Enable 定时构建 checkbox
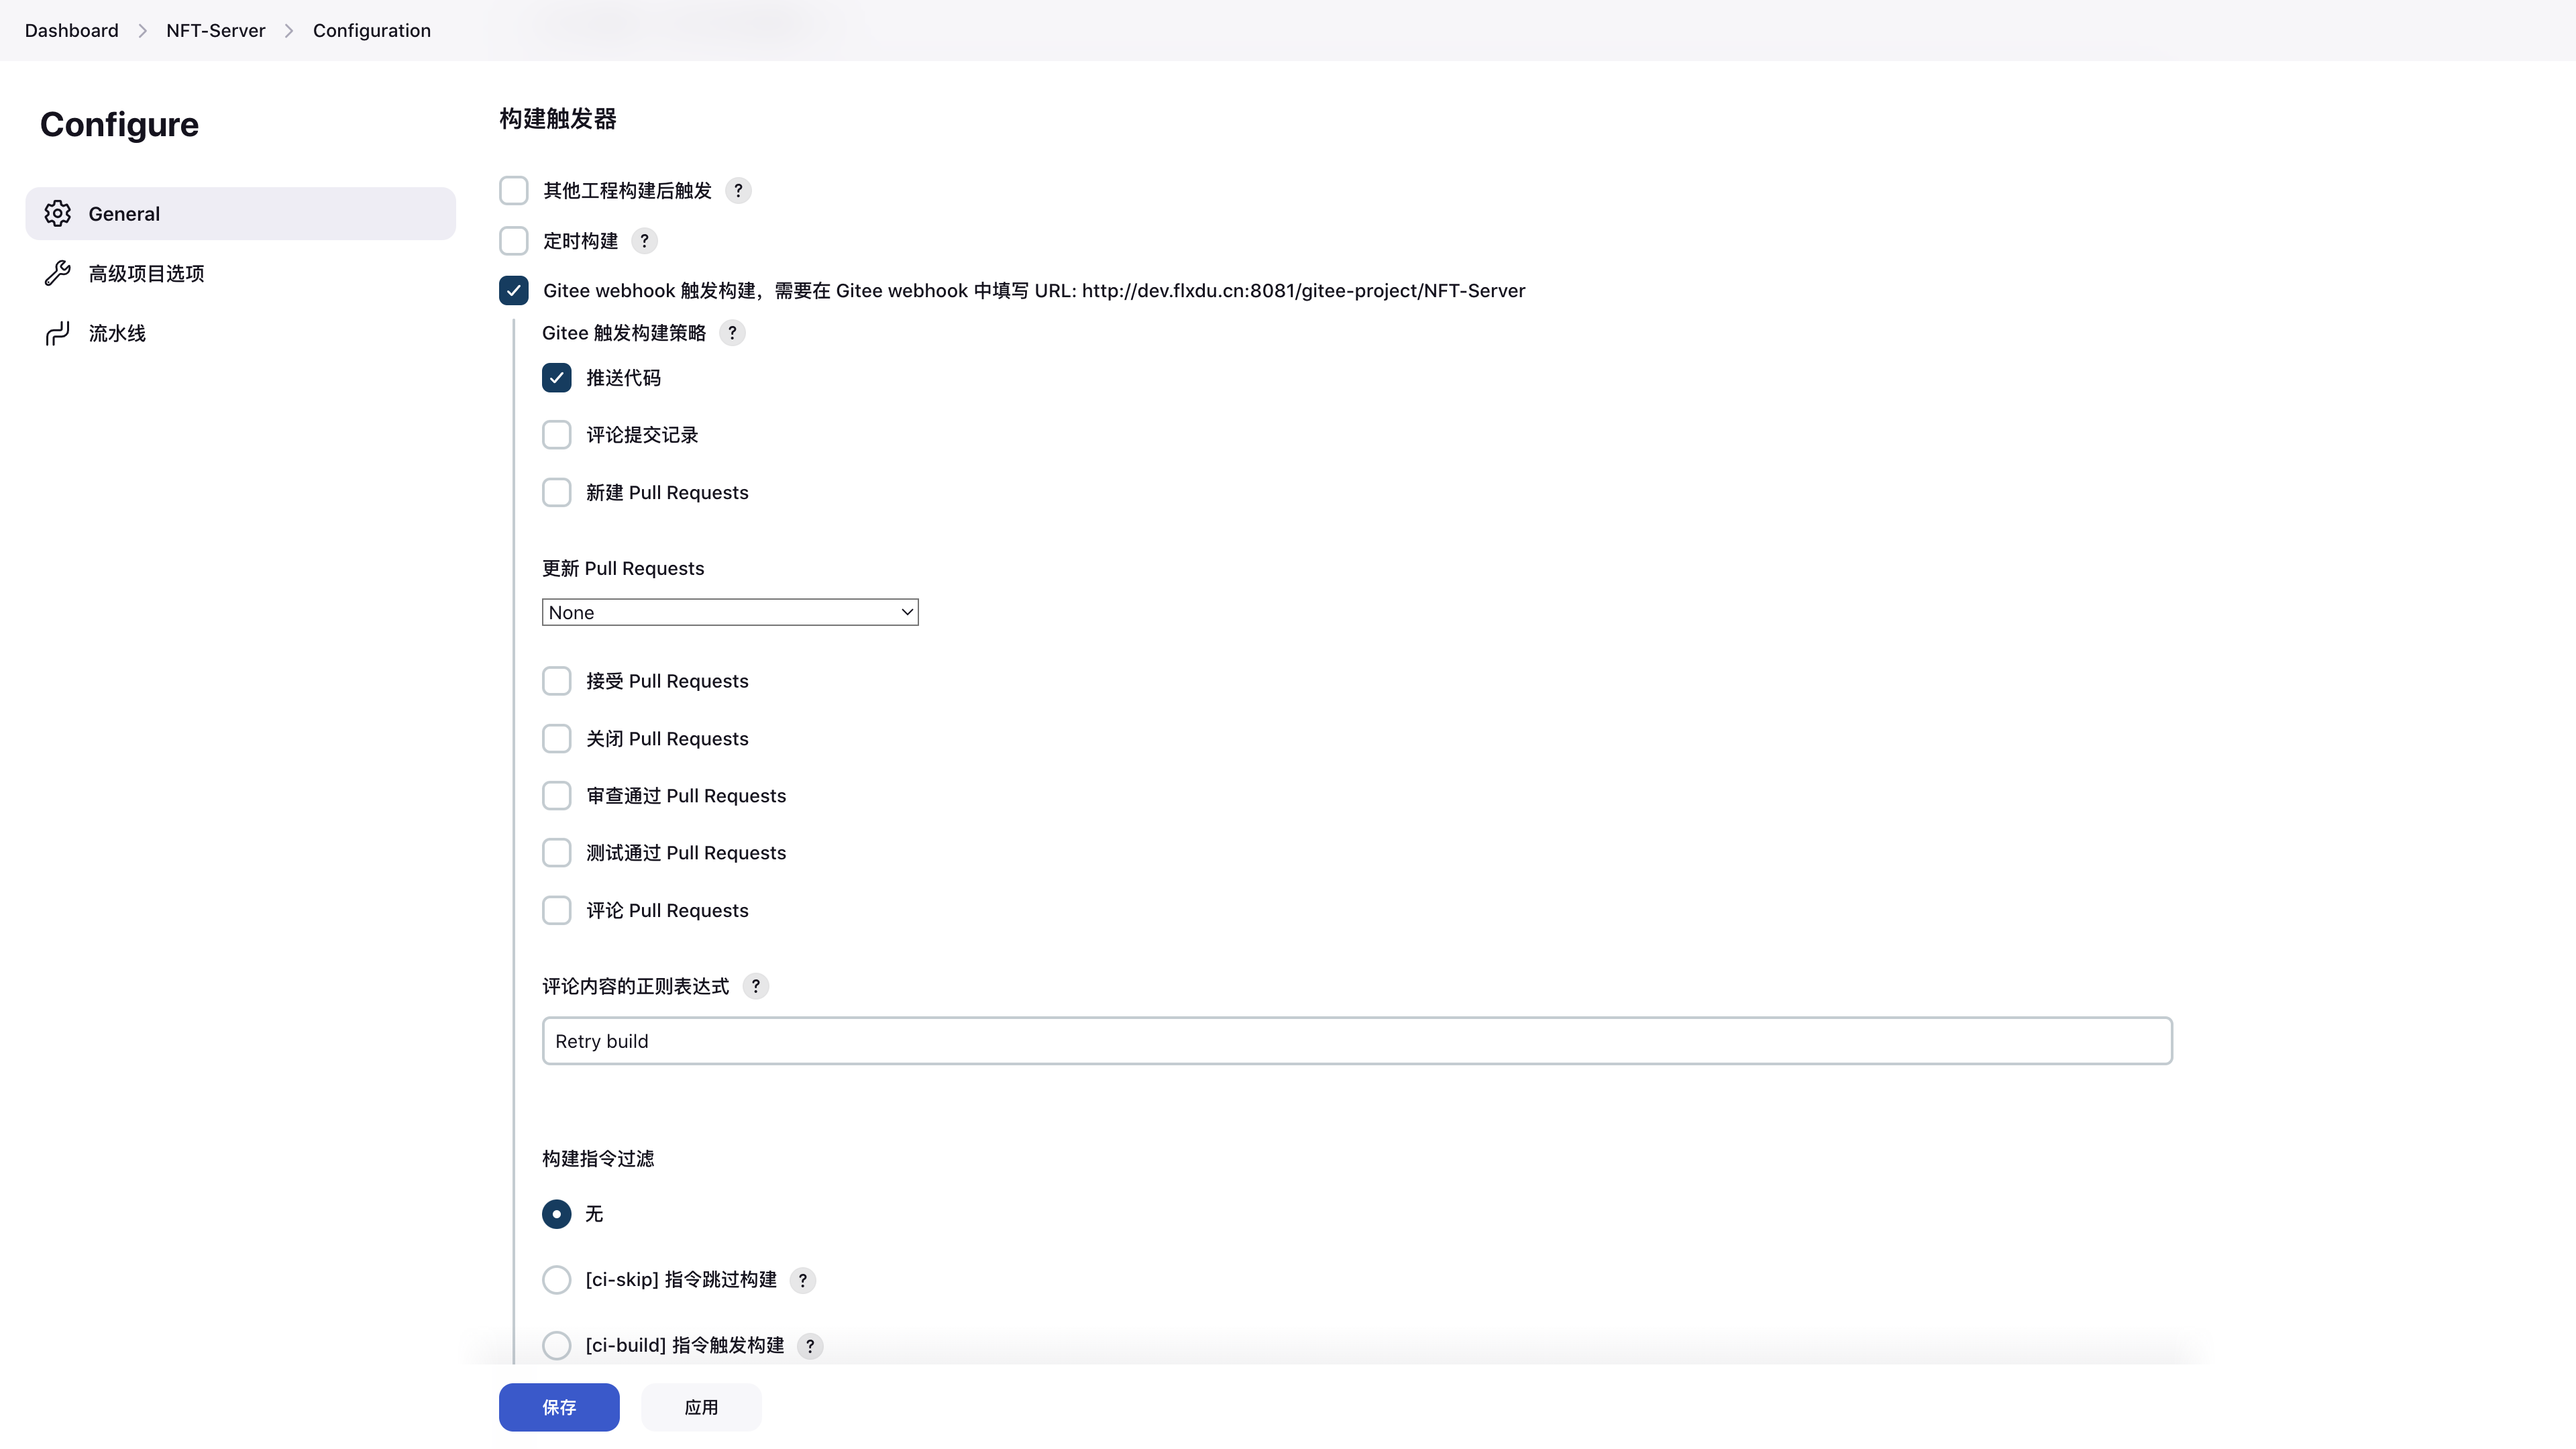The width and height of the screenshot is (2576, 1449). (514, 241)
